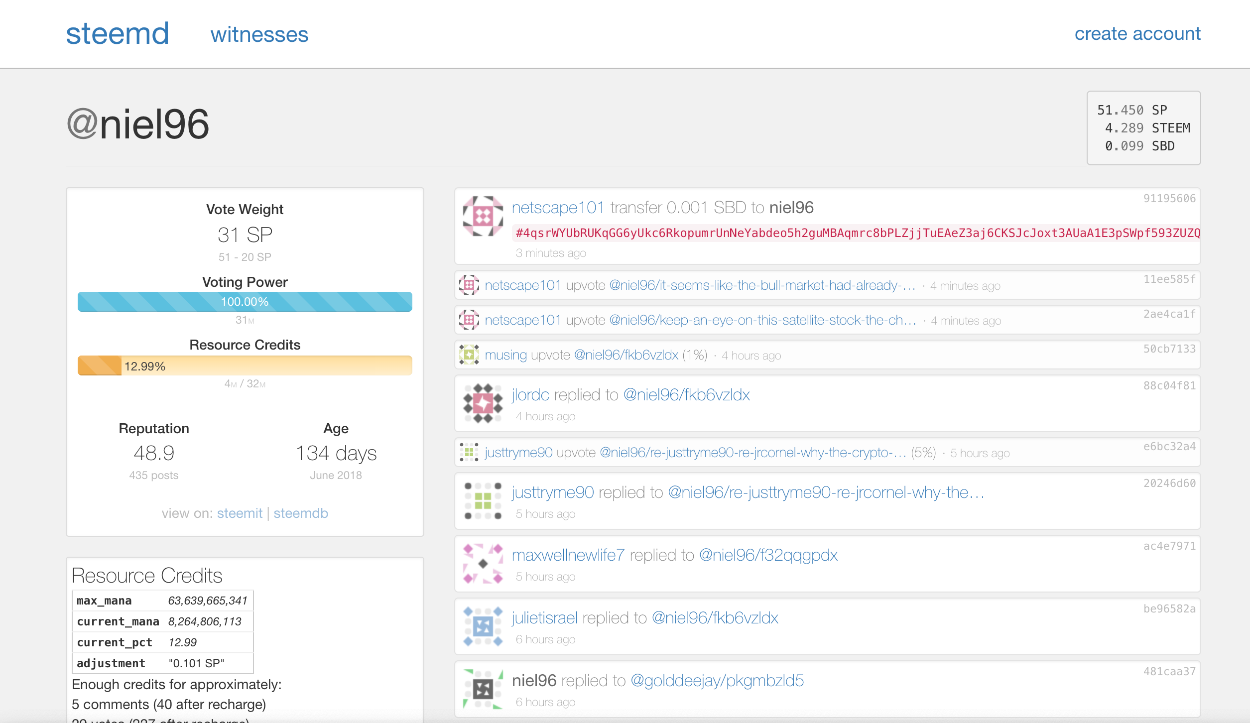Open re-justtryme90-re-jrcornel-why-the-crypto upvoted post link
The image size is (1250, 723).
[753, 453]
